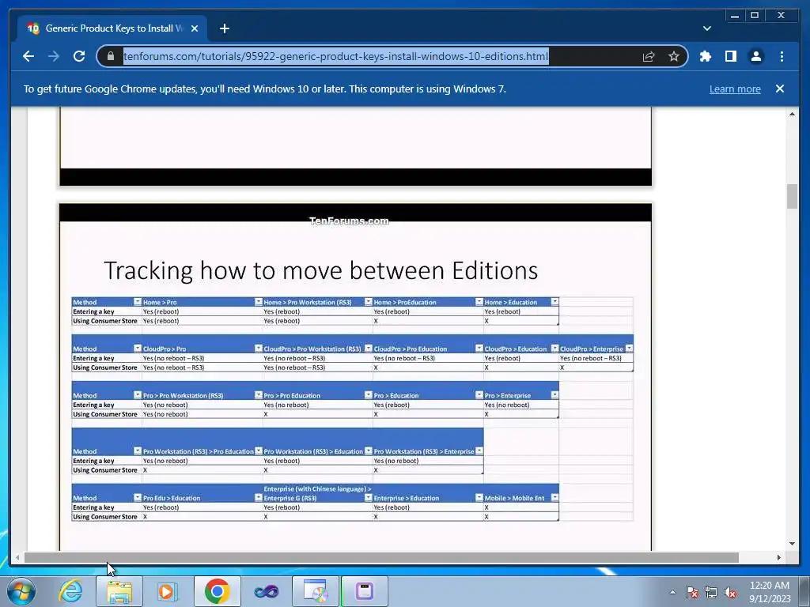The image size is (810, 607).
Task: Click the heading 'Tracking how to move between Editions'
Action: (x=321, y=270)
